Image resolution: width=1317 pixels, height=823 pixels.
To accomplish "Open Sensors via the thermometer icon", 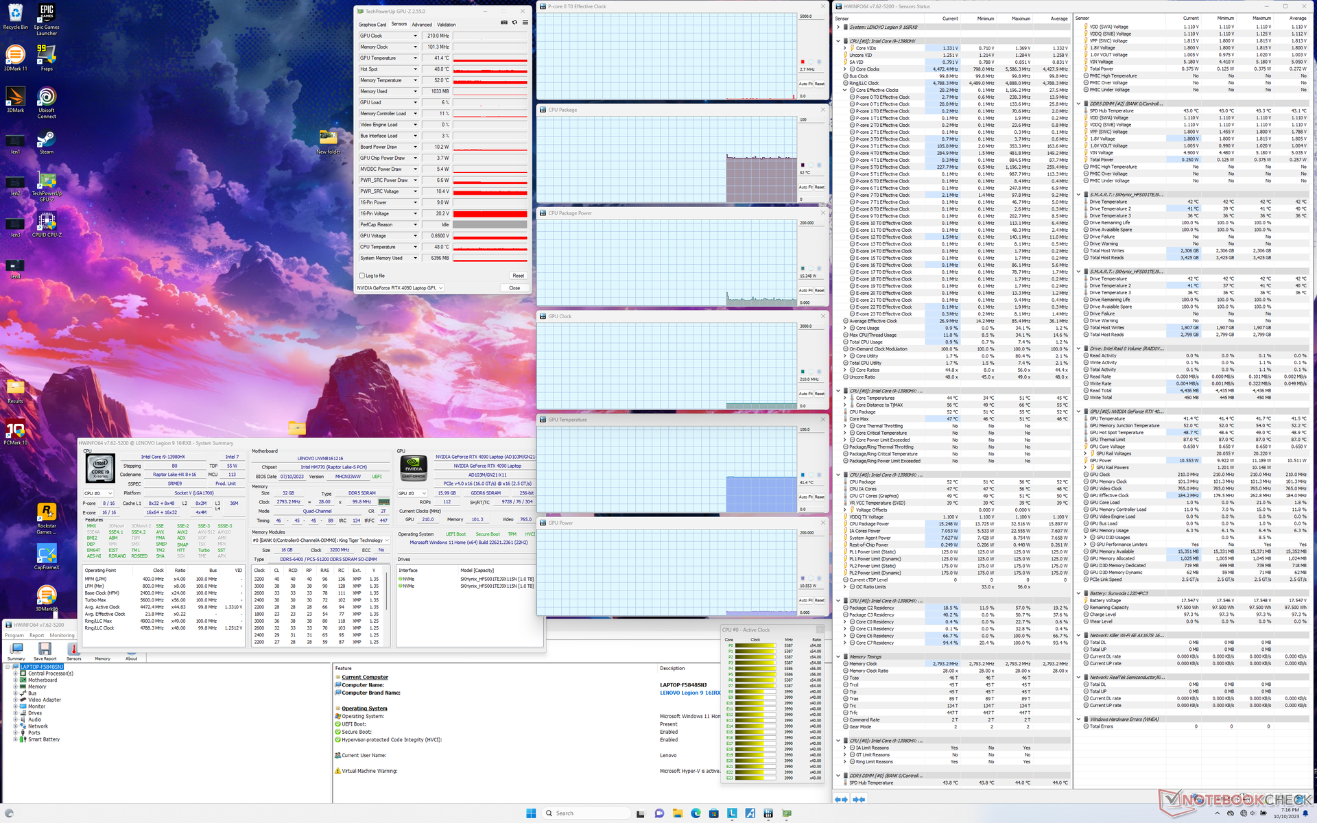I will pyautogui.click(x=73, y=650).
